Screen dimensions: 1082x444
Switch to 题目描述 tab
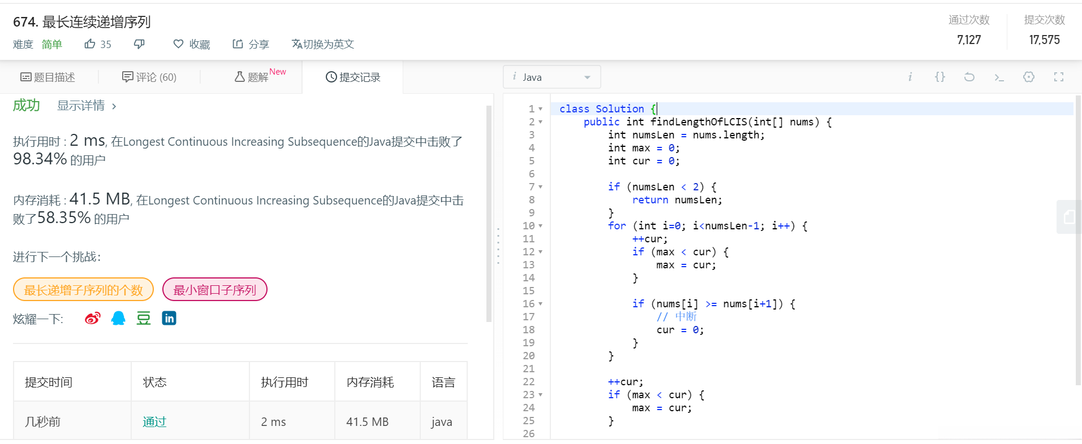48,77
